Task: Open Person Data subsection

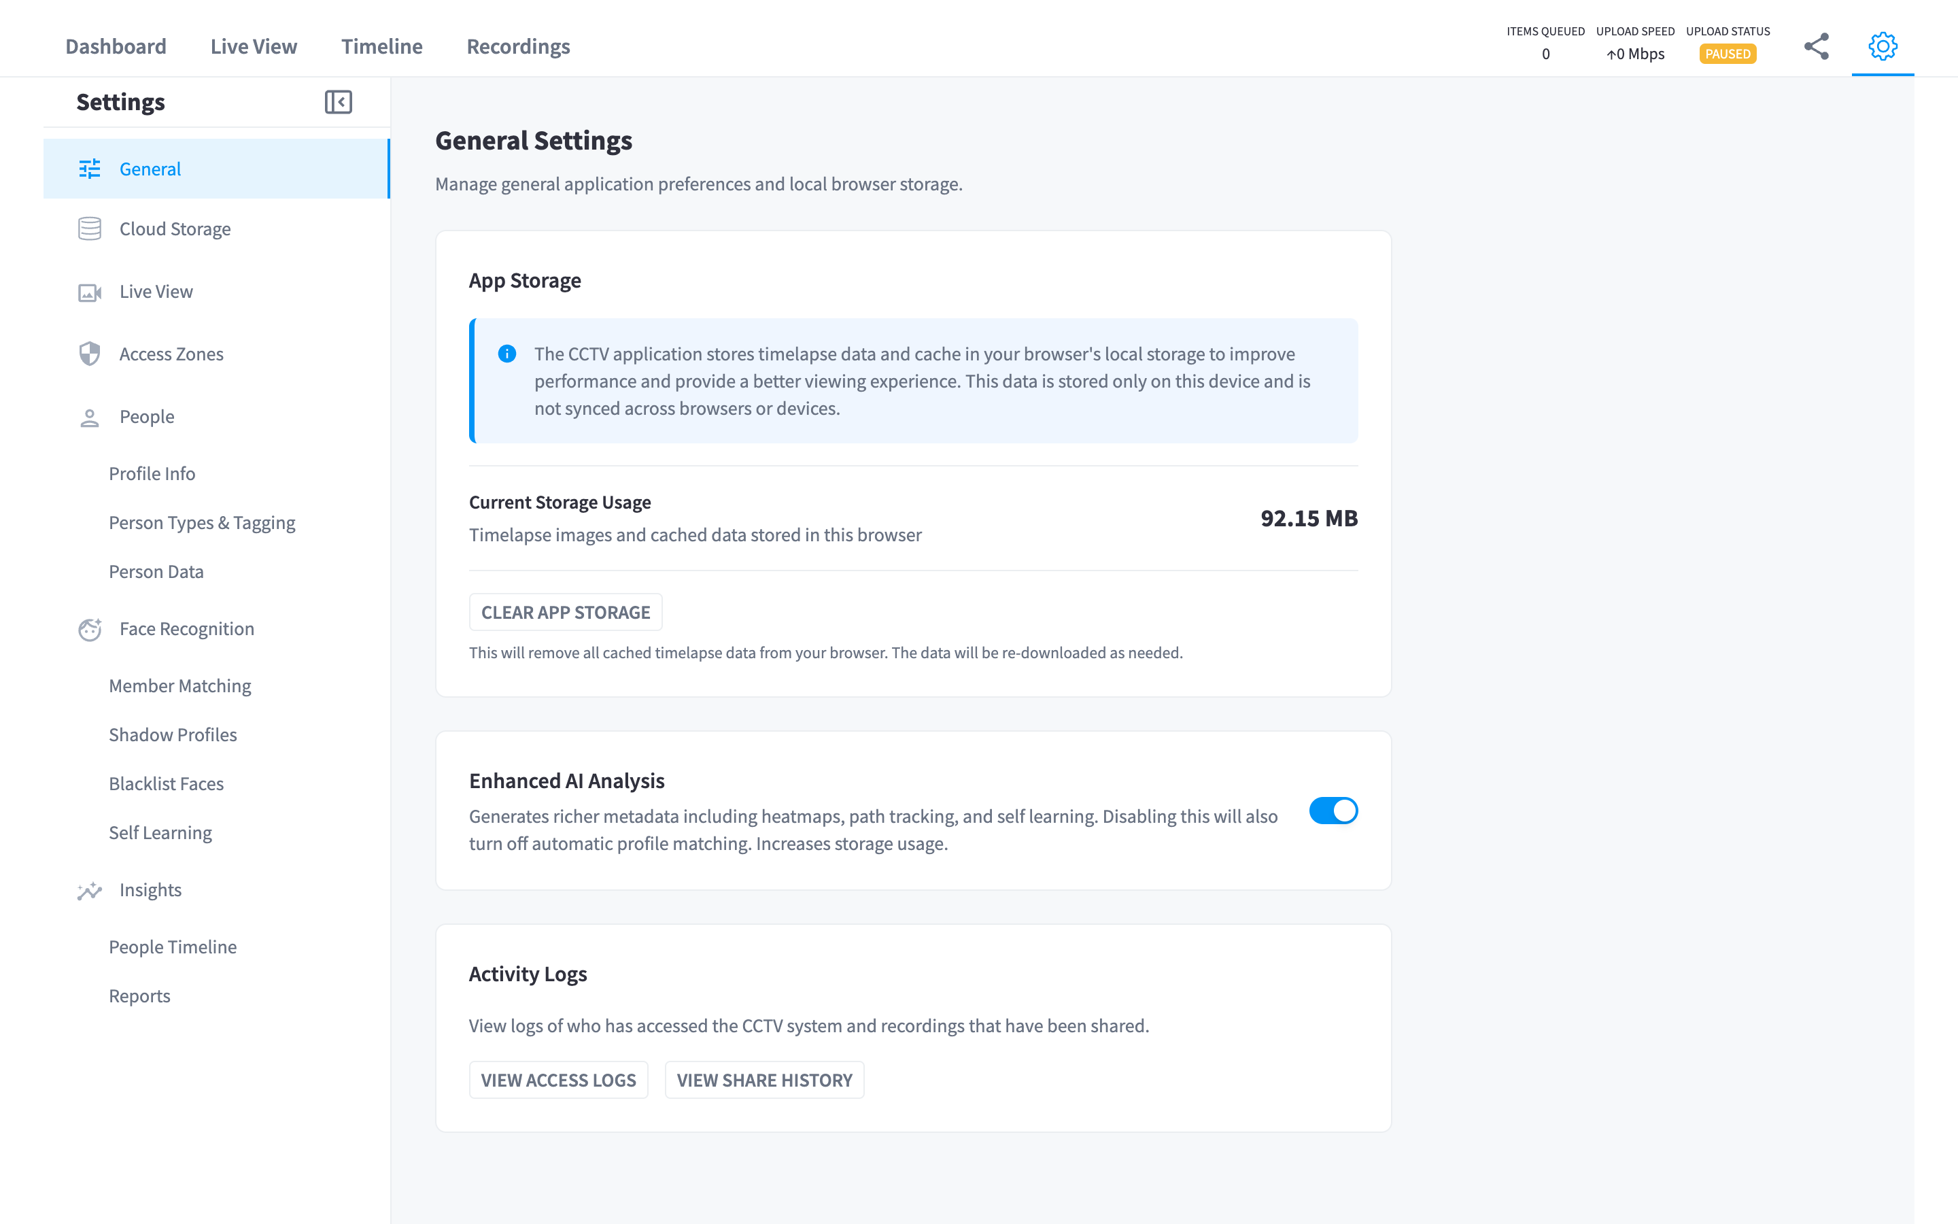Action: tap(156, 571)
